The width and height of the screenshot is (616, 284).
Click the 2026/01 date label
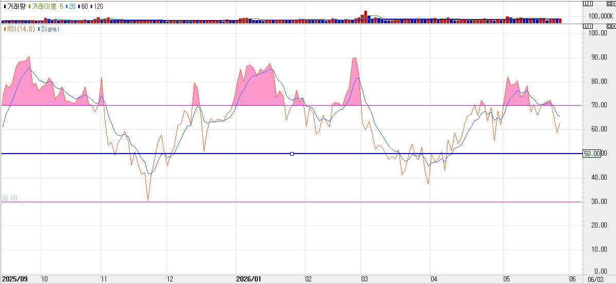[249, 279]
